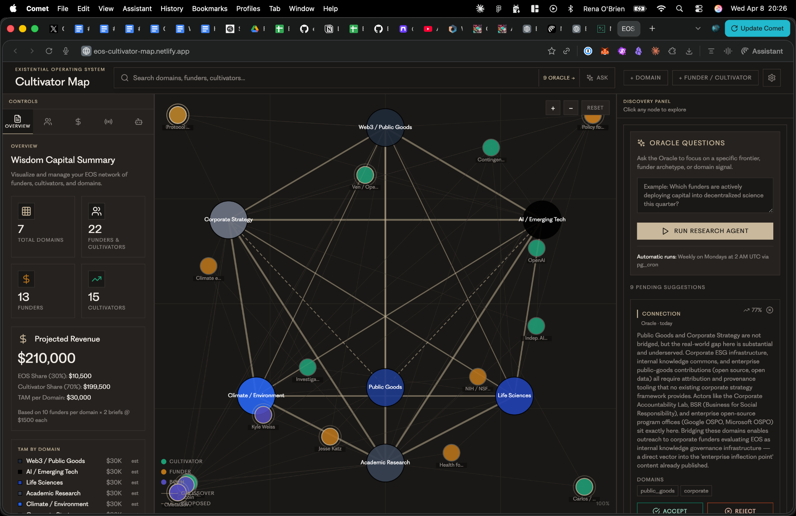Image resolution: width=796 pixels, height=516 pixels.
Task: Toggle the Climate / Environment domain swatch
Action: (20, 504)
